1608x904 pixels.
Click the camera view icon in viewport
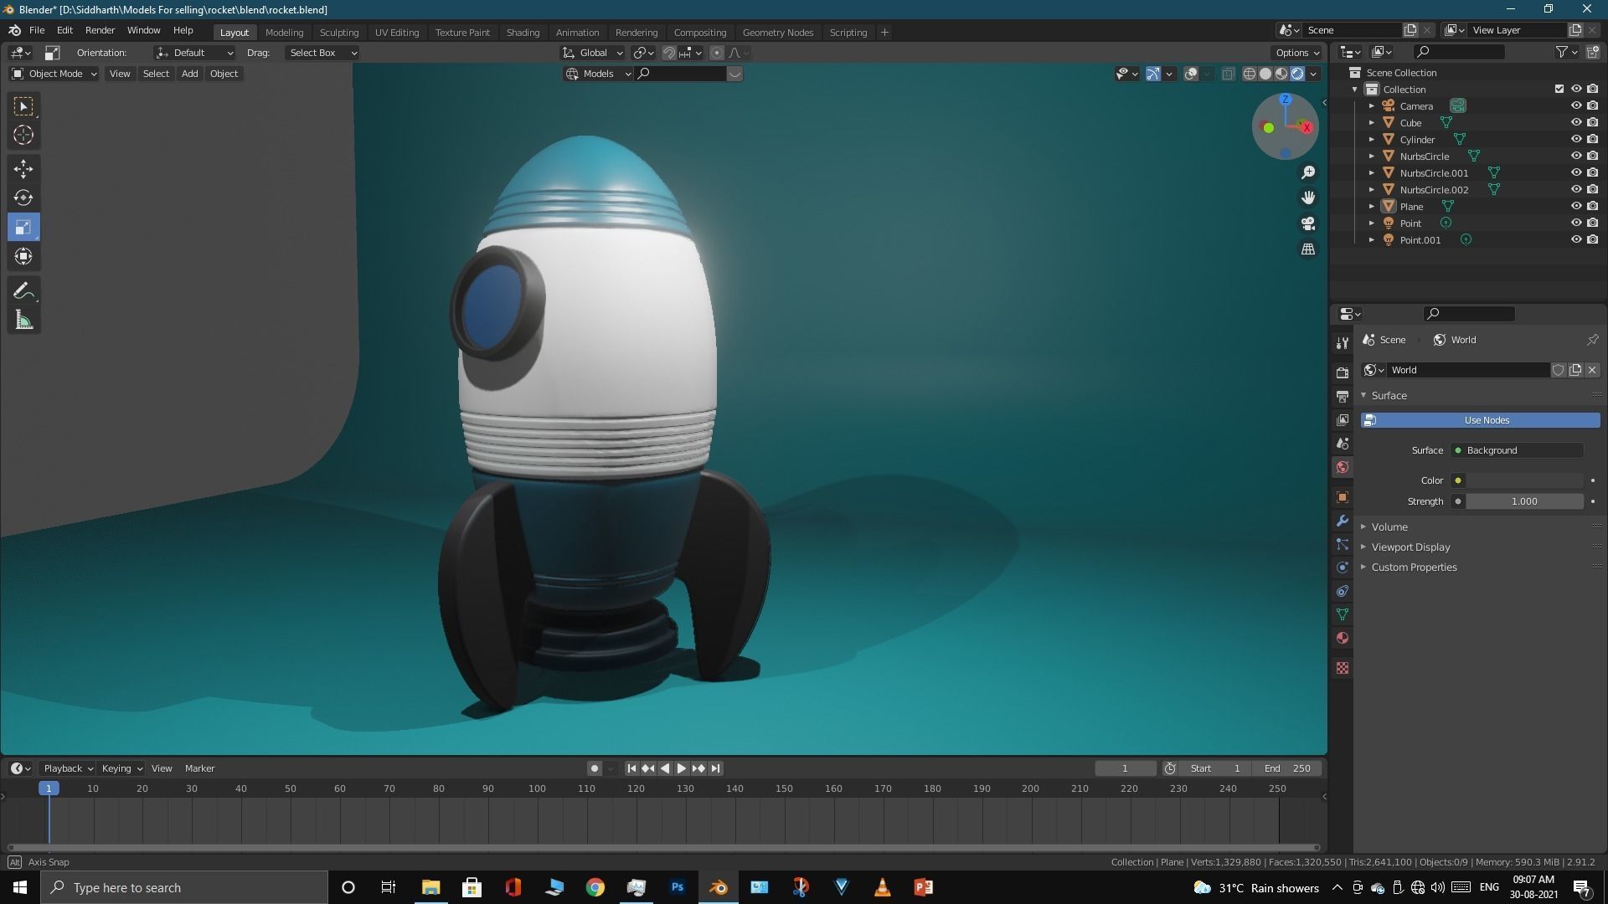[1308, 223]
